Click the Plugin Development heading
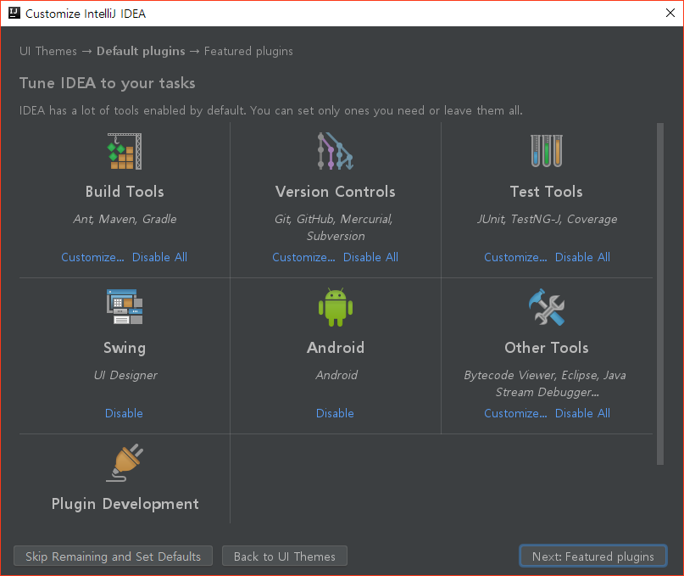The width and height of the screenshot is (684, 576). tap(125, 504)
